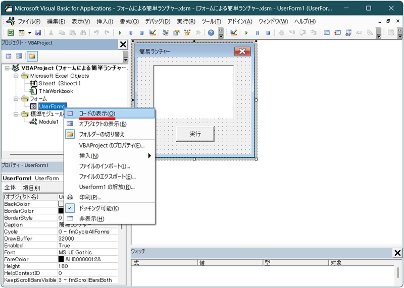Click the 実行 button on the form
Screen dimensions: 404x288
195,134
